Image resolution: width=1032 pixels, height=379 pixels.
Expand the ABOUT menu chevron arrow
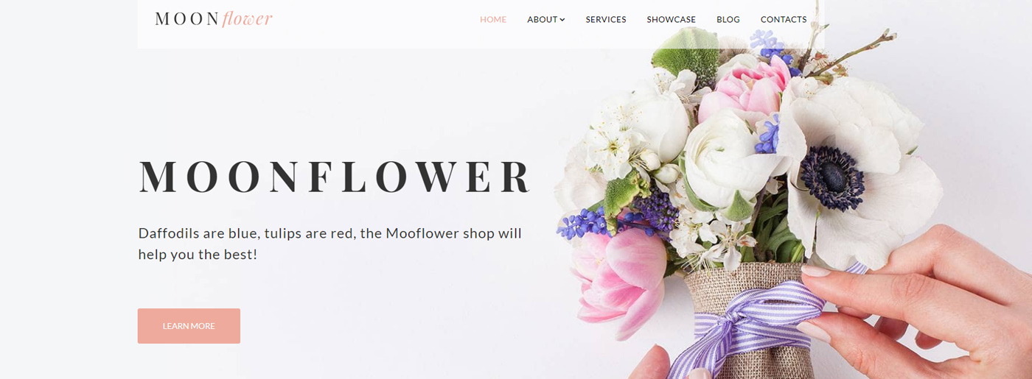click(x=562, y=20)
